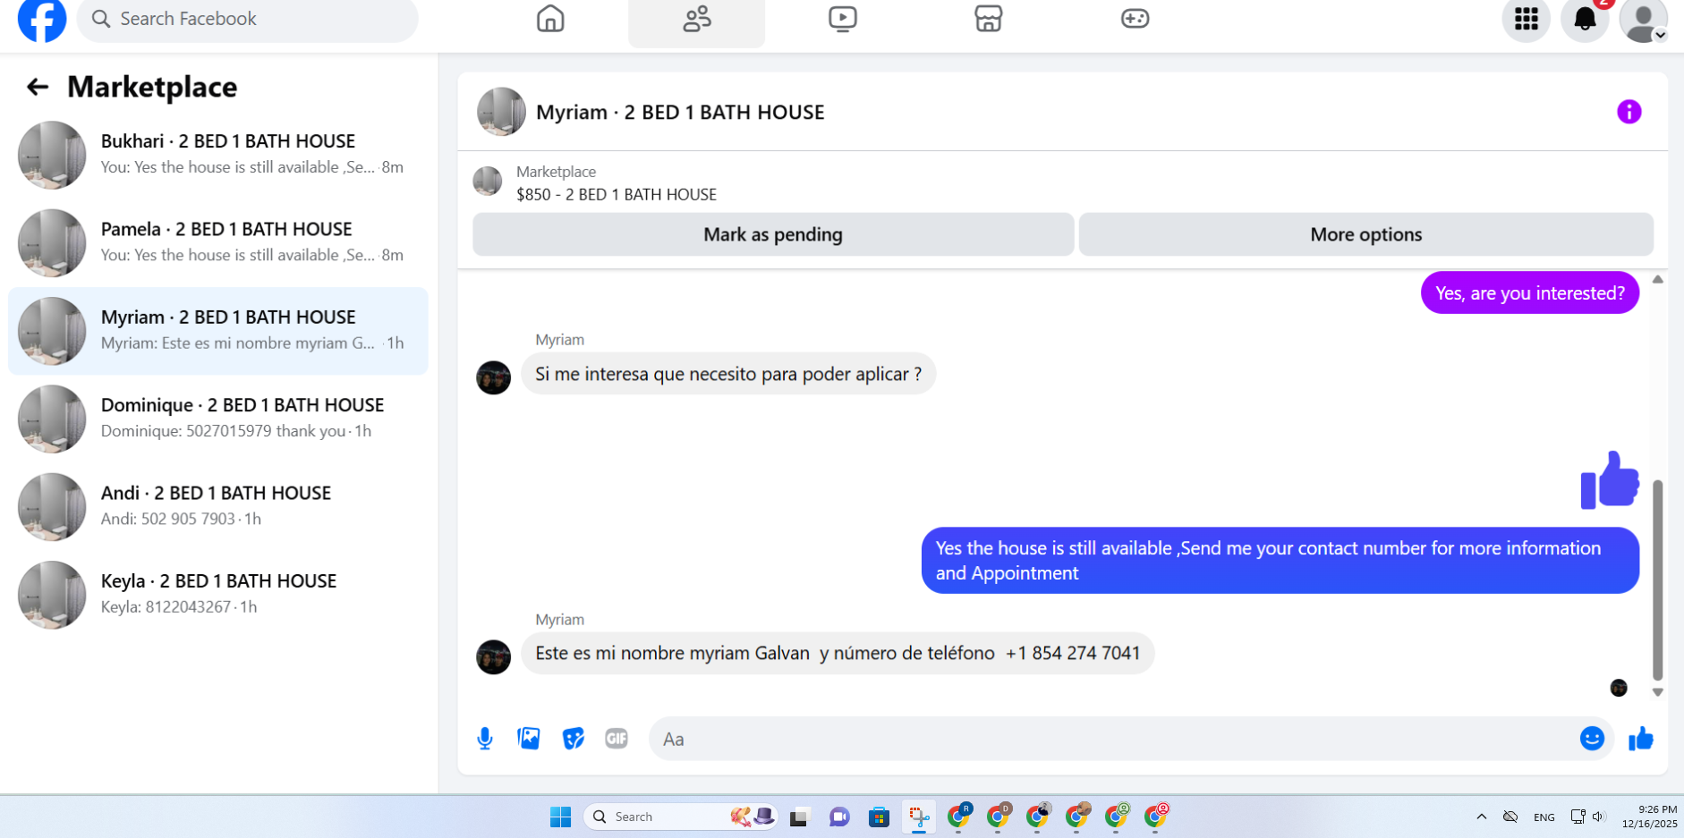Open the volume control in system tray
This screenshot has height=838, width=1684.
1599,817
